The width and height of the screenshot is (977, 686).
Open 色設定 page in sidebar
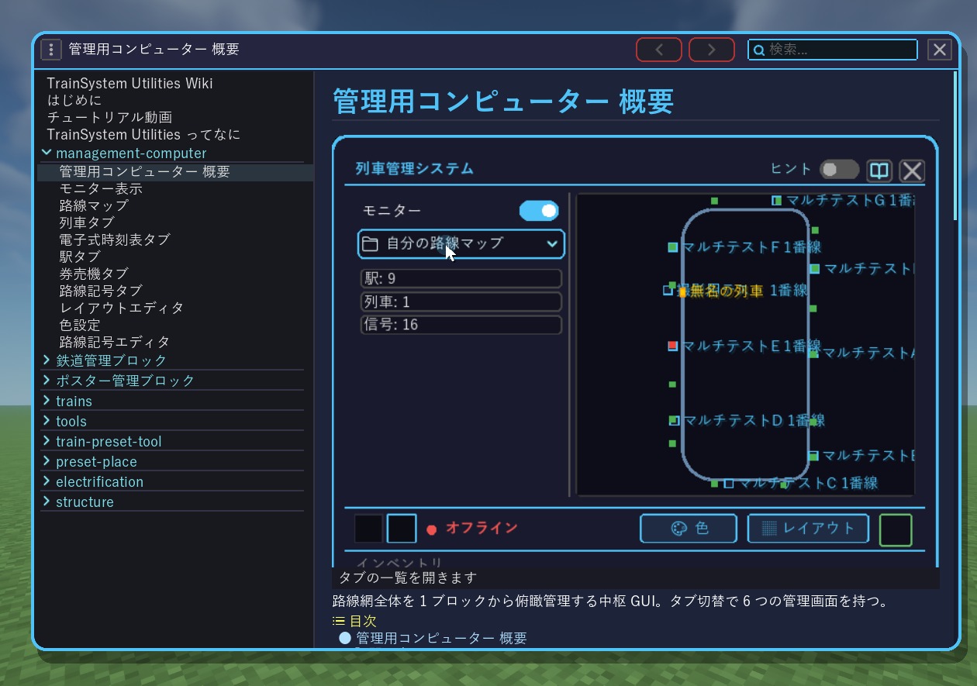click(x=80, y=326)
